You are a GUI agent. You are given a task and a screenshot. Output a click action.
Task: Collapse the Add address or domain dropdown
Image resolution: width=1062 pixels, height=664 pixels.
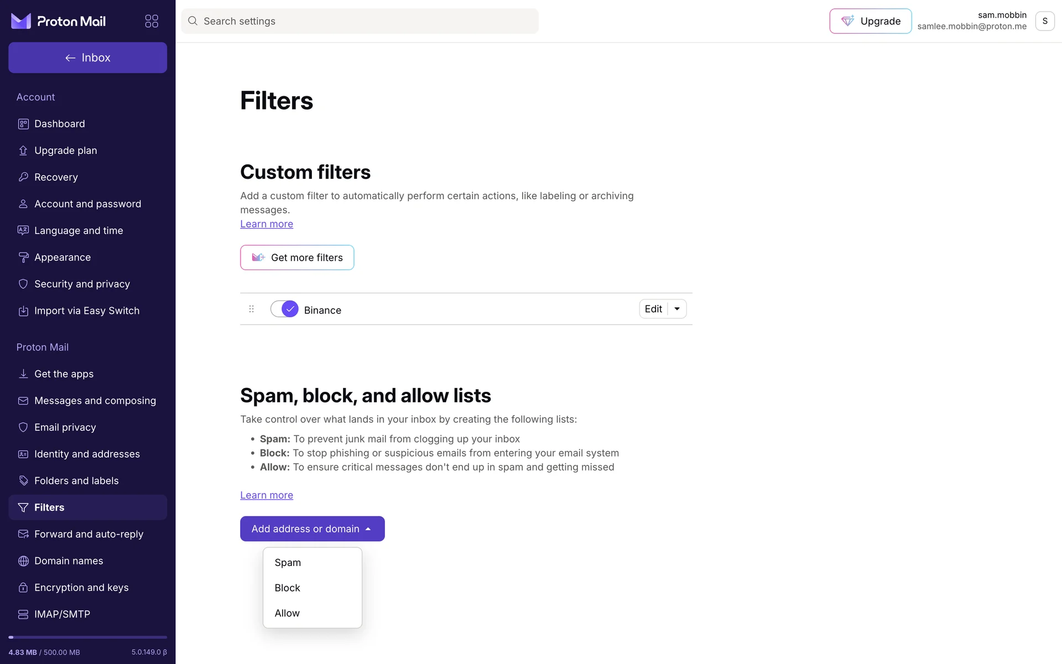click(x=312, y=529)
